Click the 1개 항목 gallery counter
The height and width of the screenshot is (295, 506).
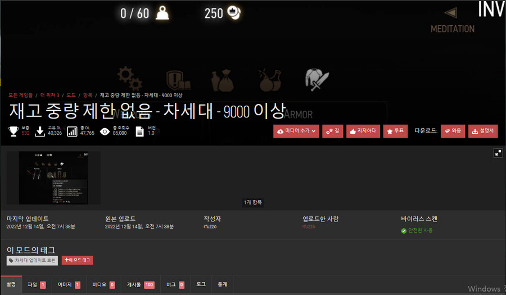[253, 202]
